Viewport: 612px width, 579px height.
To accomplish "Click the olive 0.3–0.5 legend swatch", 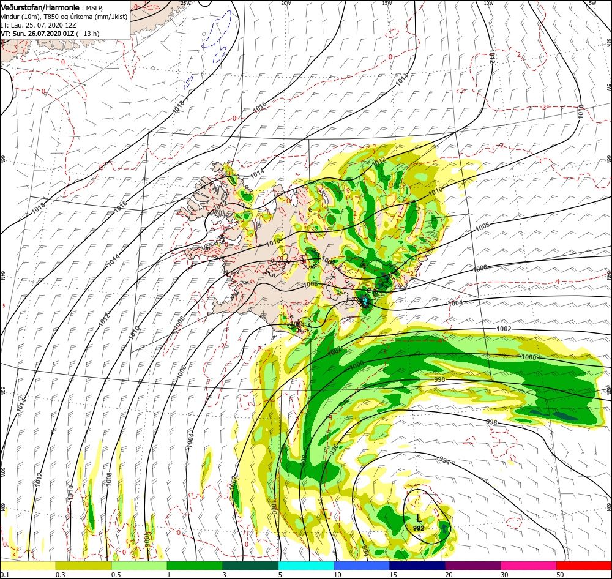I will [x=83, y=566].
